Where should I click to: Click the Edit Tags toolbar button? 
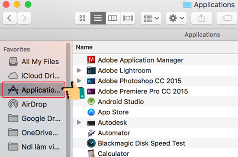(x=227, y=18)
